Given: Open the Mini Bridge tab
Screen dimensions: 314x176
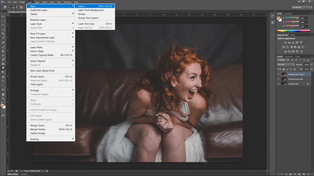Looking at the screenshot, I should click(x=13, y=174).
